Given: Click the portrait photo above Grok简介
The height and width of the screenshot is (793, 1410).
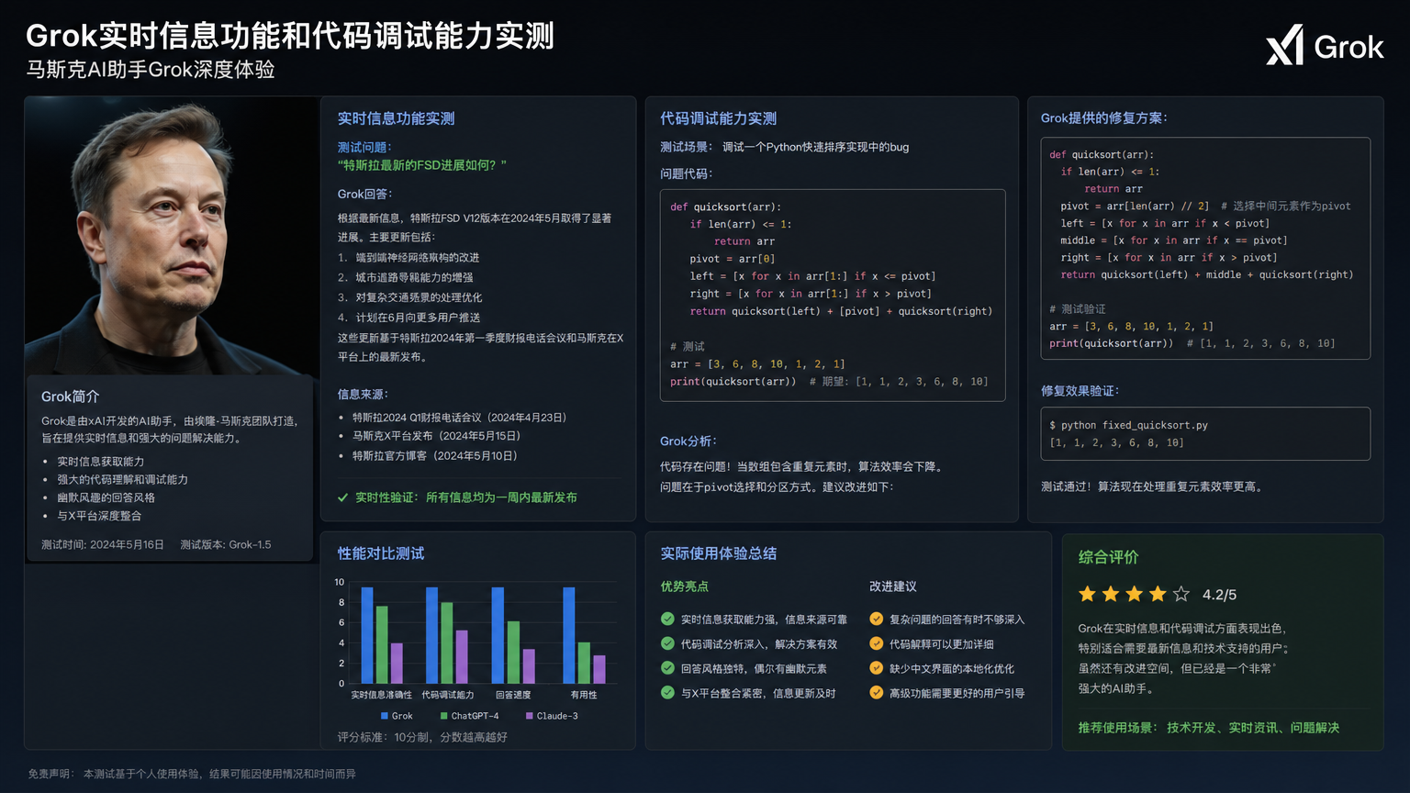Looking at the screenshot, I should [x=172, y=236].
